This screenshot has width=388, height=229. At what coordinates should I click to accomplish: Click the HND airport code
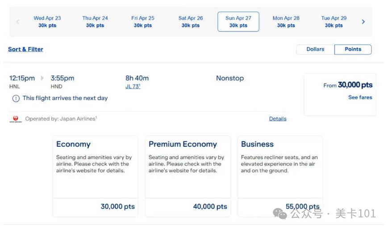pyautogui.click(x=56, y=87)
